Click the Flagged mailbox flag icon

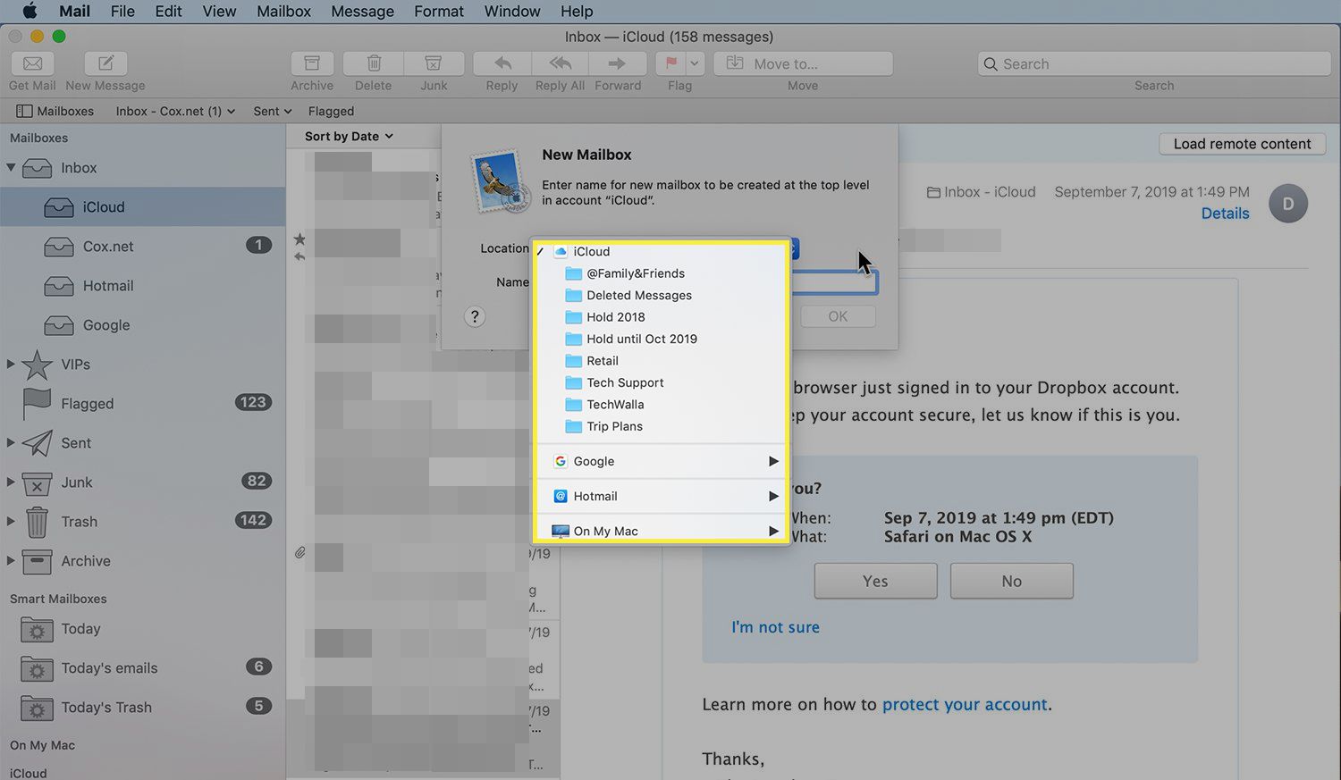[37, 403]
